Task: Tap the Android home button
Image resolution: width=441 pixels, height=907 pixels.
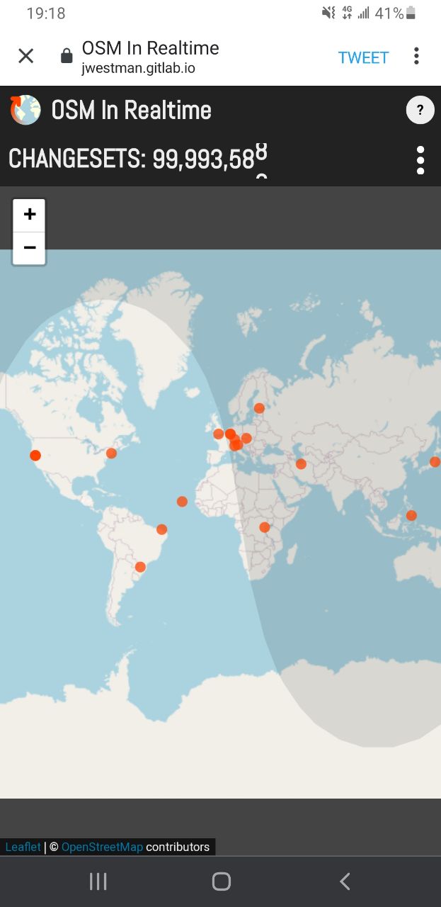Action: pyautogui.click(x=222, y=881)
